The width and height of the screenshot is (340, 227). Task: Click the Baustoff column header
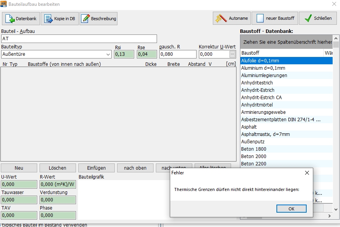pos(281,53)
